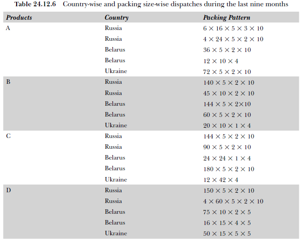The image size is (302, 242).
Task: Select the 180 × 5 × 2 × 10 cell
Action: tap(229, 169)
